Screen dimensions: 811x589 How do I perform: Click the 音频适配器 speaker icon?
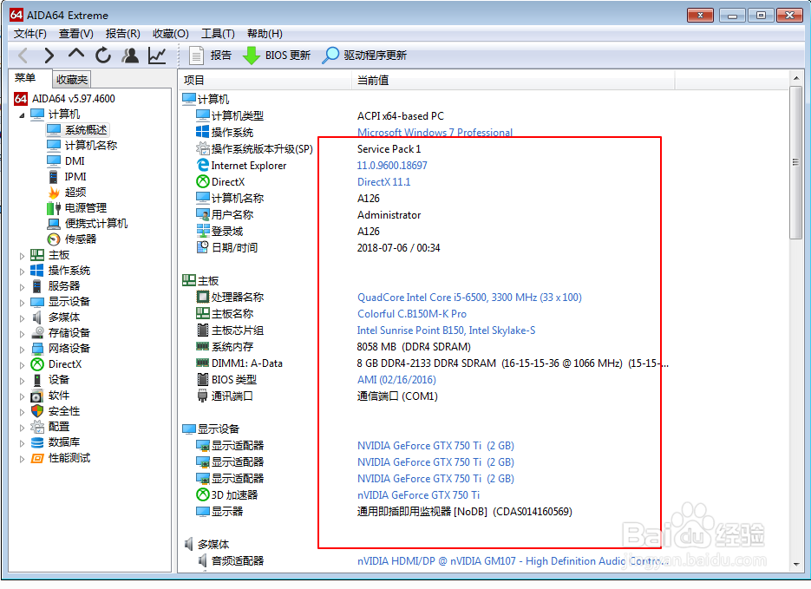(203, 560)
